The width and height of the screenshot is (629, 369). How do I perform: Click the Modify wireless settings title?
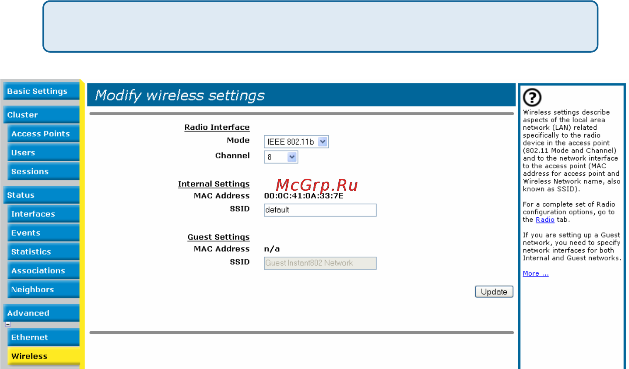(x=180, y=95)
